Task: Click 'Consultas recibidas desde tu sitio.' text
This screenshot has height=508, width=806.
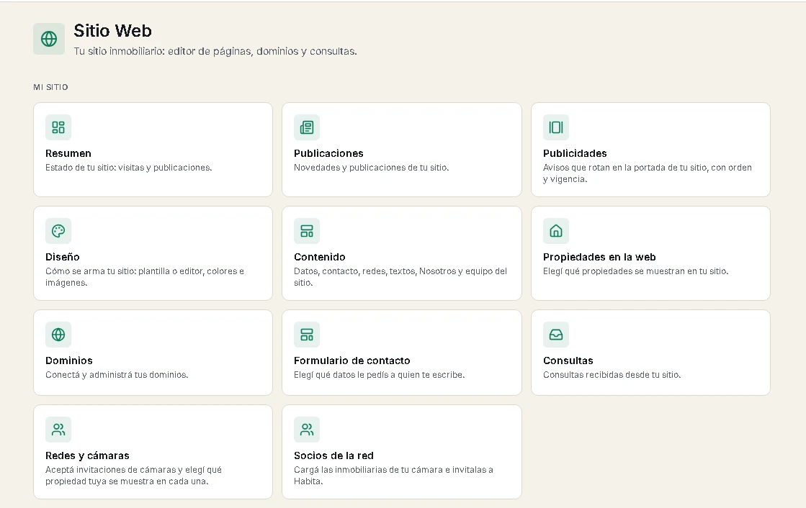Action: click(612, 375)
